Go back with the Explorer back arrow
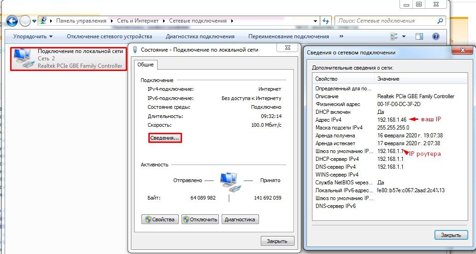Screen dimensions: 476x254 click(x=12, y=21)
